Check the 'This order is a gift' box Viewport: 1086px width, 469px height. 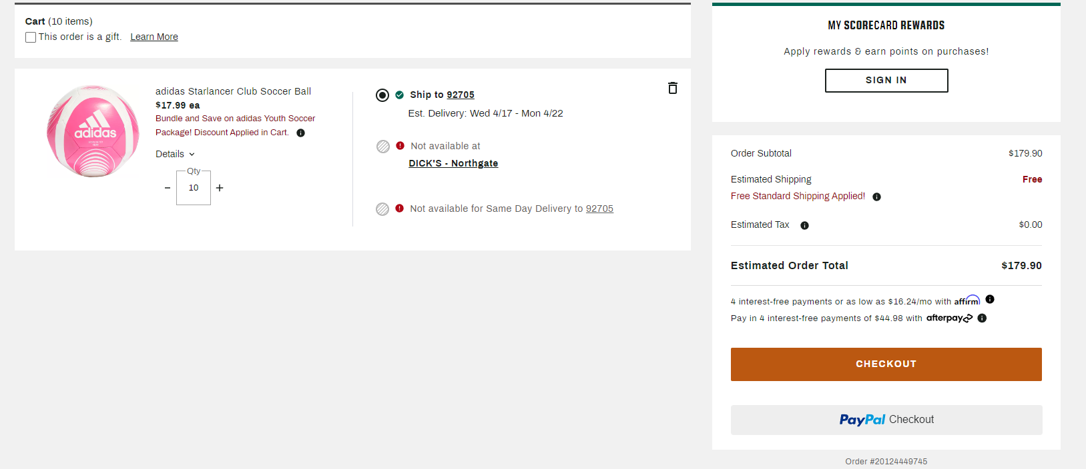31,37
